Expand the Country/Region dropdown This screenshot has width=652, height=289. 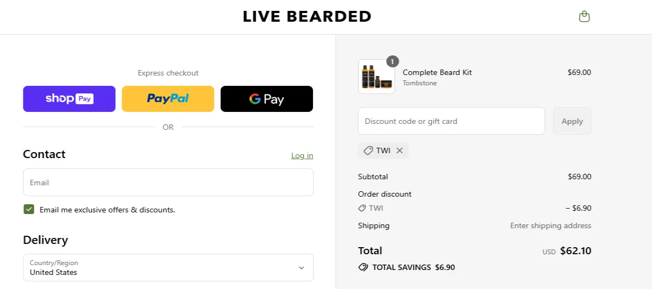tap(168, 267)
